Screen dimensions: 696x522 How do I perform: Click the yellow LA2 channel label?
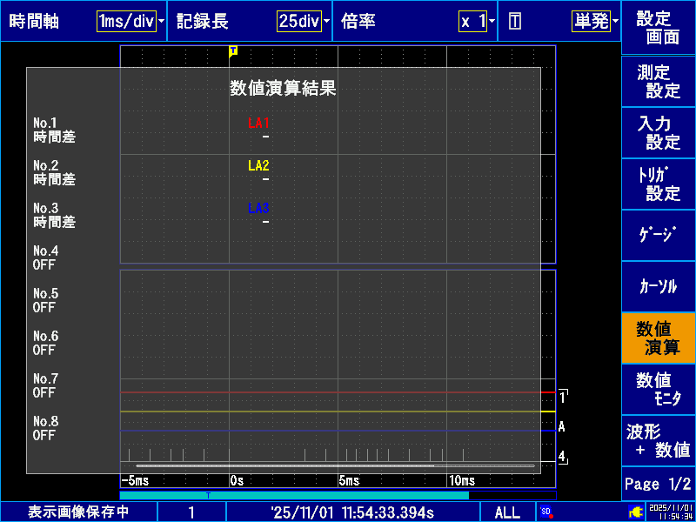pos(258,166)
